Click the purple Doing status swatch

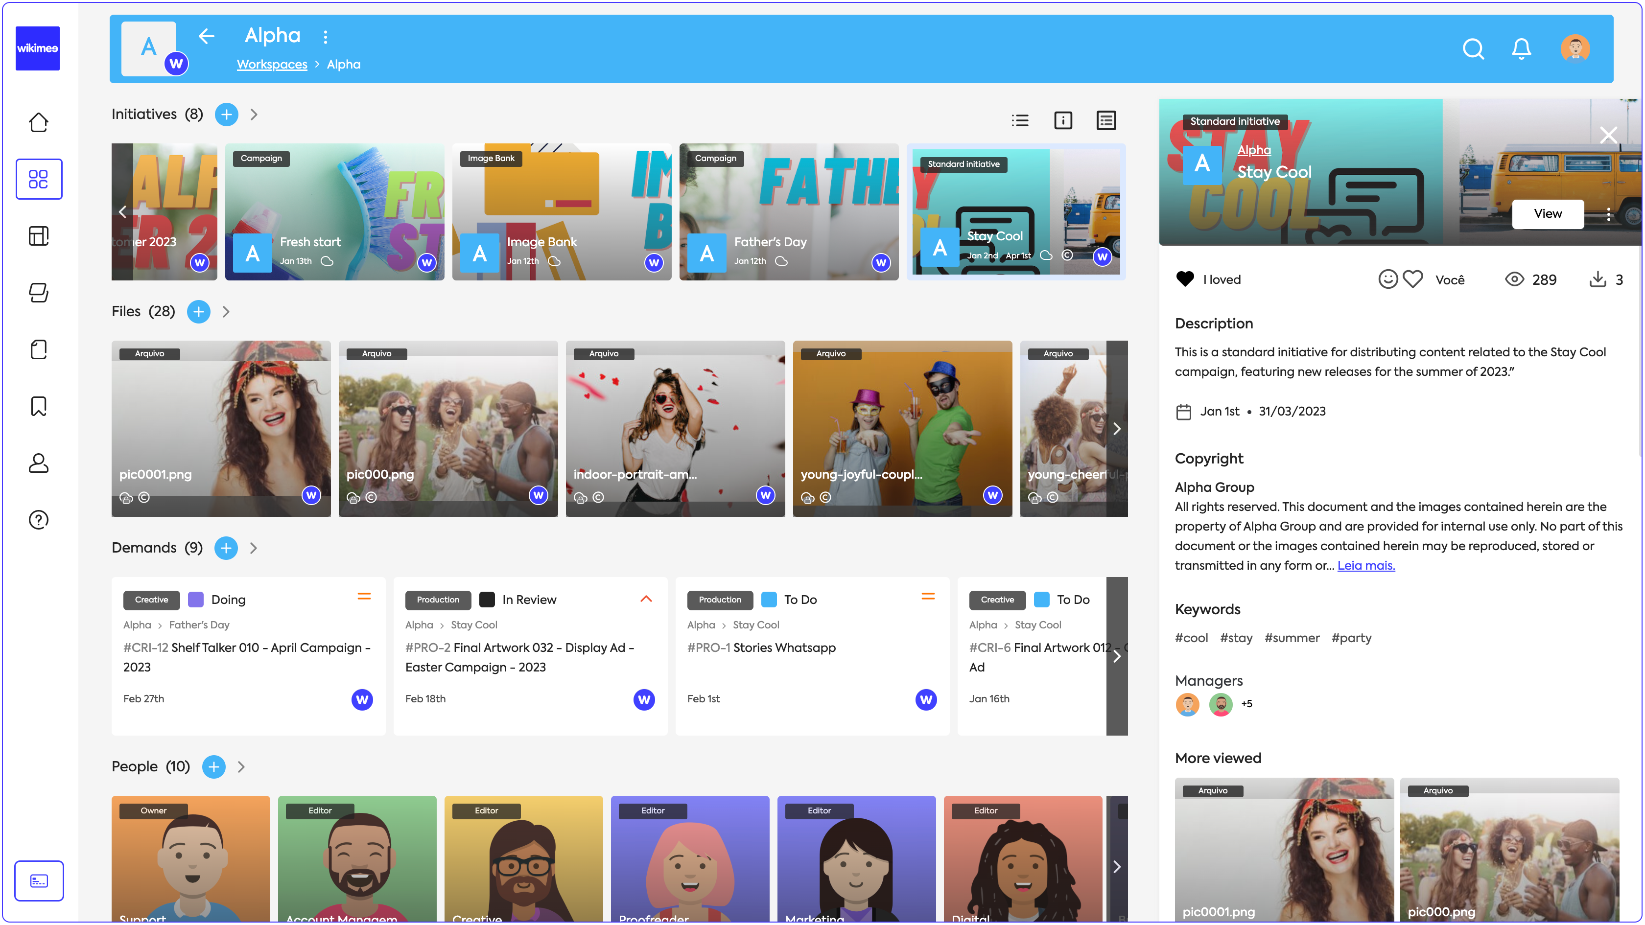pyautogui.click(x=195, y=600)
